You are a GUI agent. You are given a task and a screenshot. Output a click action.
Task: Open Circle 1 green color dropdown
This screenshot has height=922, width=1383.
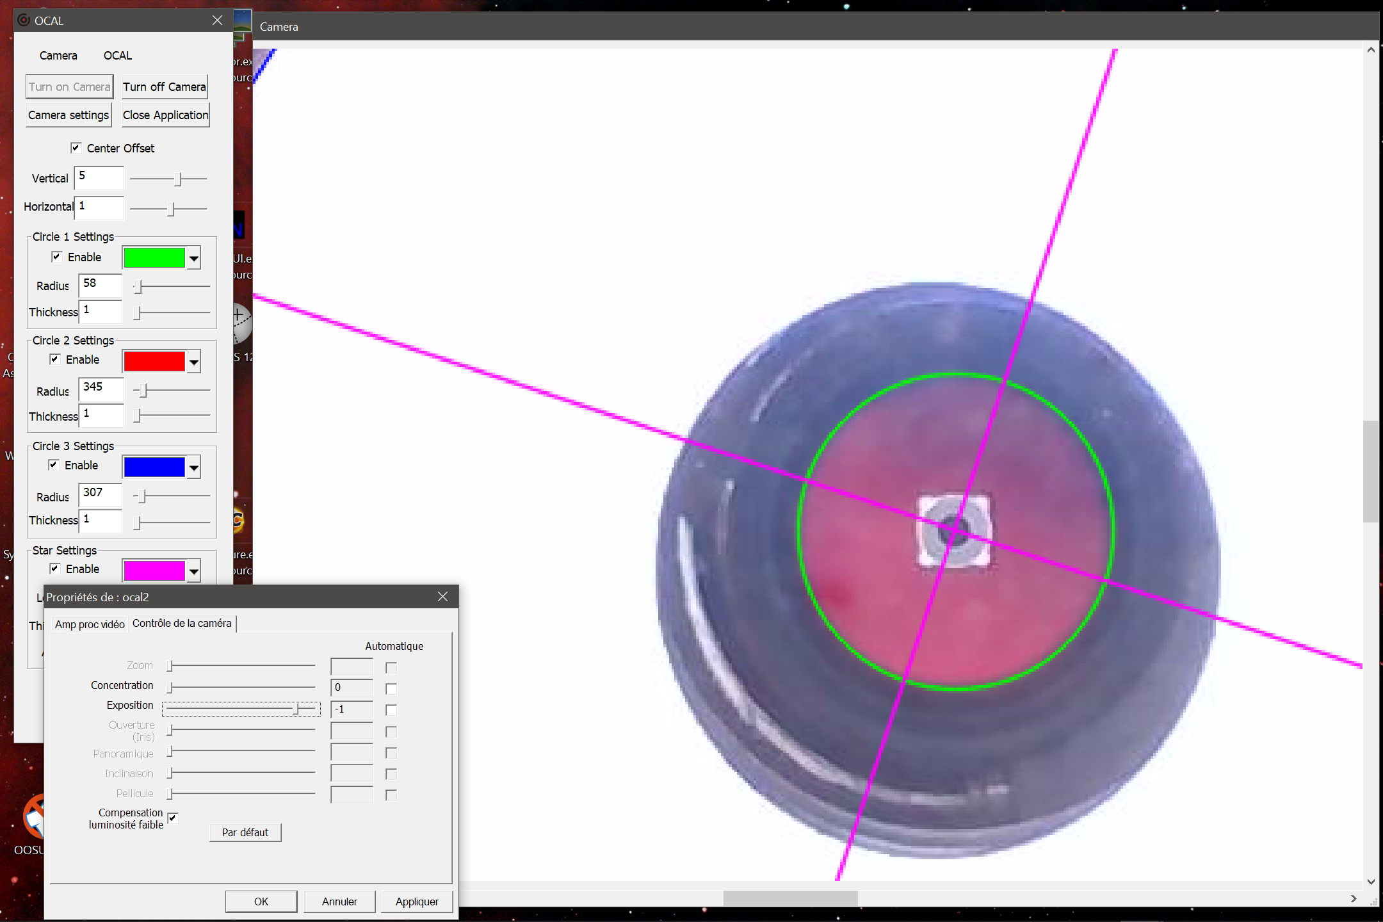pyautogui.click(x=193, y=259)
